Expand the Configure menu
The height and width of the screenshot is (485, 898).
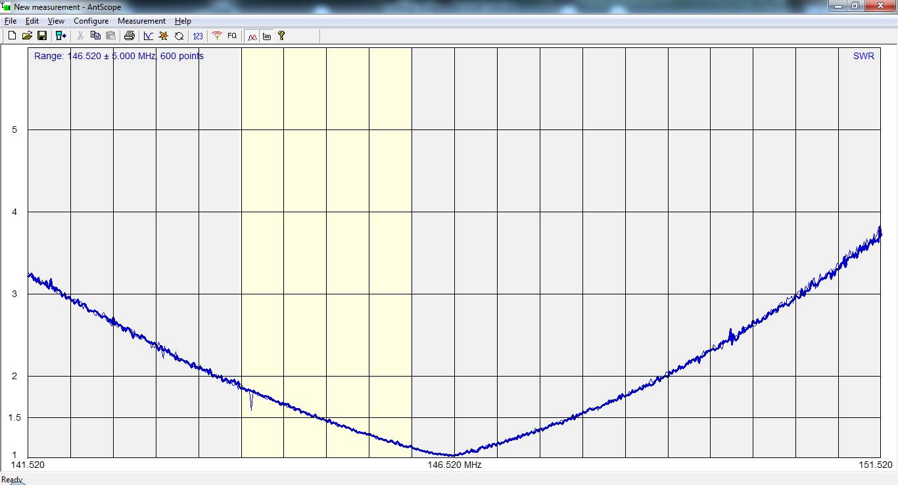click(91, 21)
